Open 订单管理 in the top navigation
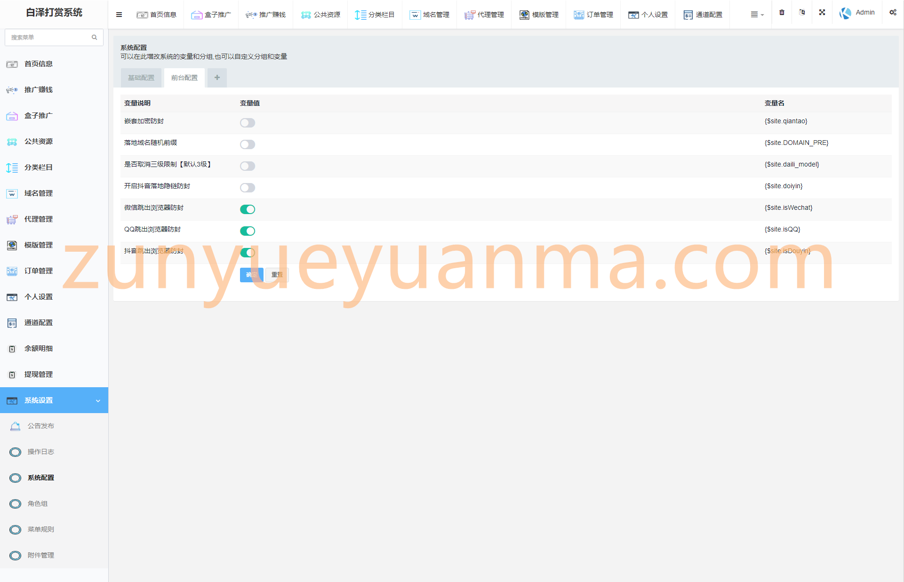 click(593, 15)
